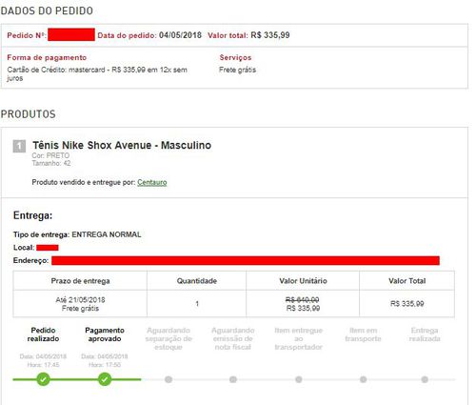
Task: Select the Aguardando separação de estoque step dot
Action: pos(169,379)
